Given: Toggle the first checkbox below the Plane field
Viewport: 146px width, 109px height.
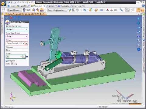Looking at the screenshot, I should [7, 61].
